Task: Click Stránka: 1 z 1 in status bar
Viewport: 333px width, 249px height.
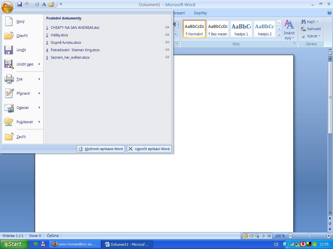Action: click(x=13, y=235)
